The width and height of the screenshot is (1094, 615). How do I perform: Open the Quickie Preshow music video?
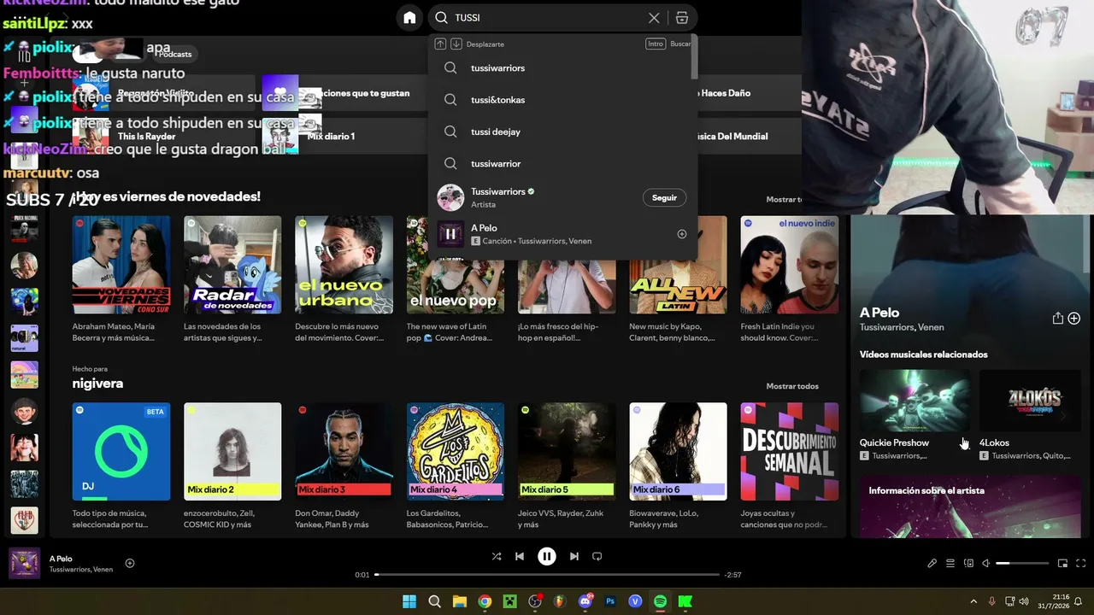[914, 414]
